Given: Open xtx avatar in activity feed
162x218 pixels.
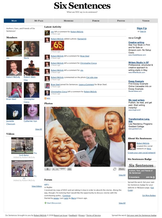Looking at the screenshot, I should coord(47,33).
